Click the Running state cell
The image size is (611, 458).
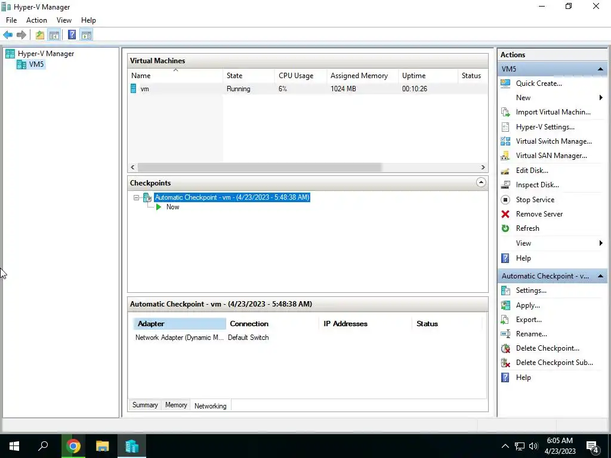pos(239,89)
